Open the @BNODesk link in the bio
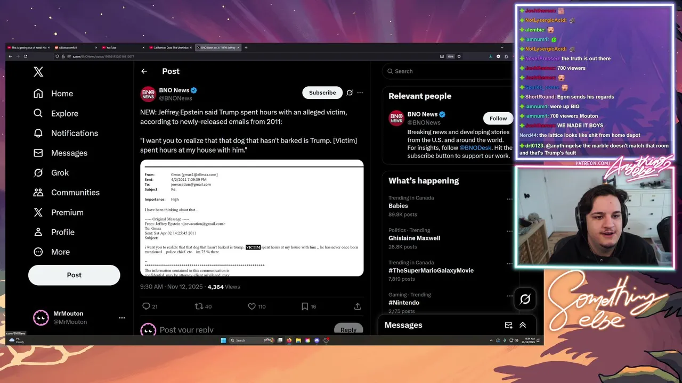 [x=476, y=148]
